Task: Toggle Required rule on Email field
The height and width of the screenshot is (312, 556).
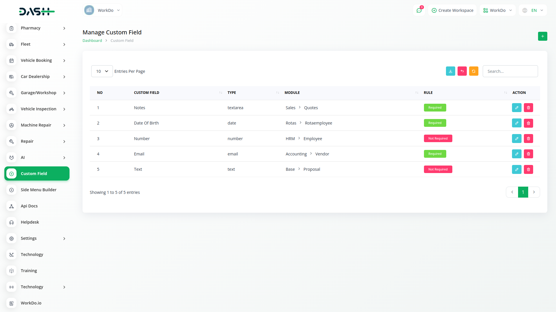Action: point(435,154)
